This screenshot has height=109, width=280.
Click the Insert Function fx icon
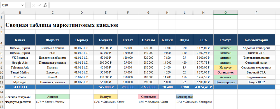point(46,5)
